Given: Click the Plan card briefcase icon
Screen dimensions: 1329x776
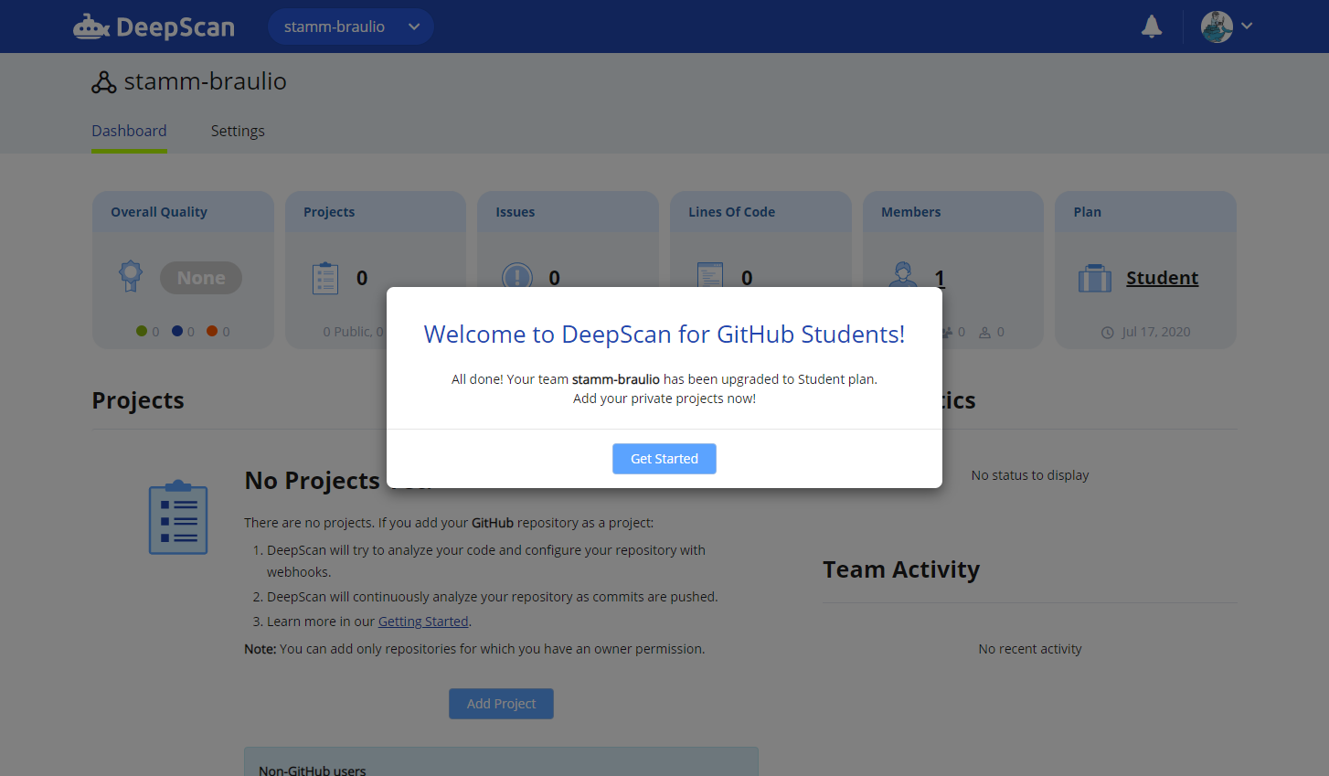Looking at the screenshot, I should click(x=1095, y=278).
